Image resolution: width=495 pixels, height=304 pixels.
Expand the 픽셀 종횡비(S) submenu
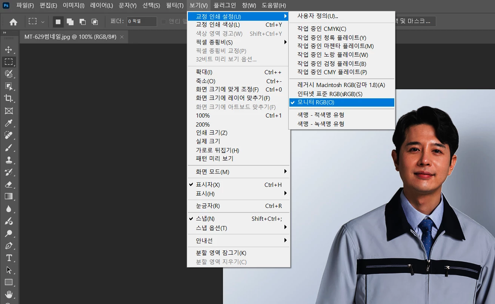coord(239,42)
